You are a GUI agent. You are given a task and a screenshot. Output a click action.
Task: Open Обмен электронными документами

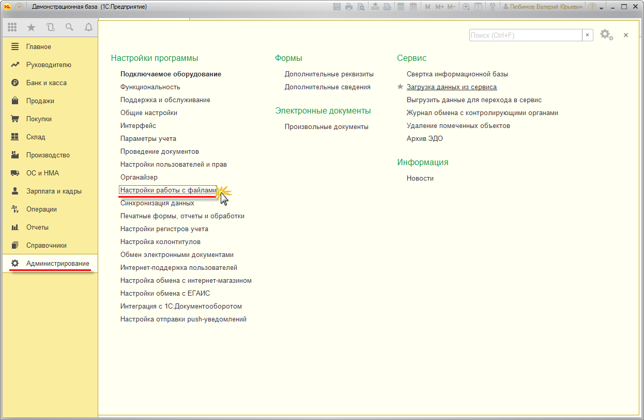coord(177,254)
